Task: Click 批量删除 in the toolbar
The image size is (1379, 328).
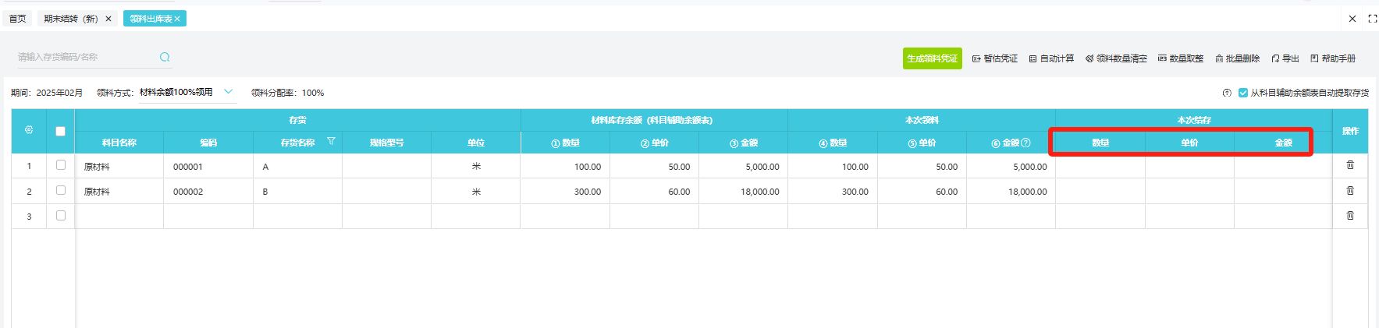Action: click(1237, 58)
